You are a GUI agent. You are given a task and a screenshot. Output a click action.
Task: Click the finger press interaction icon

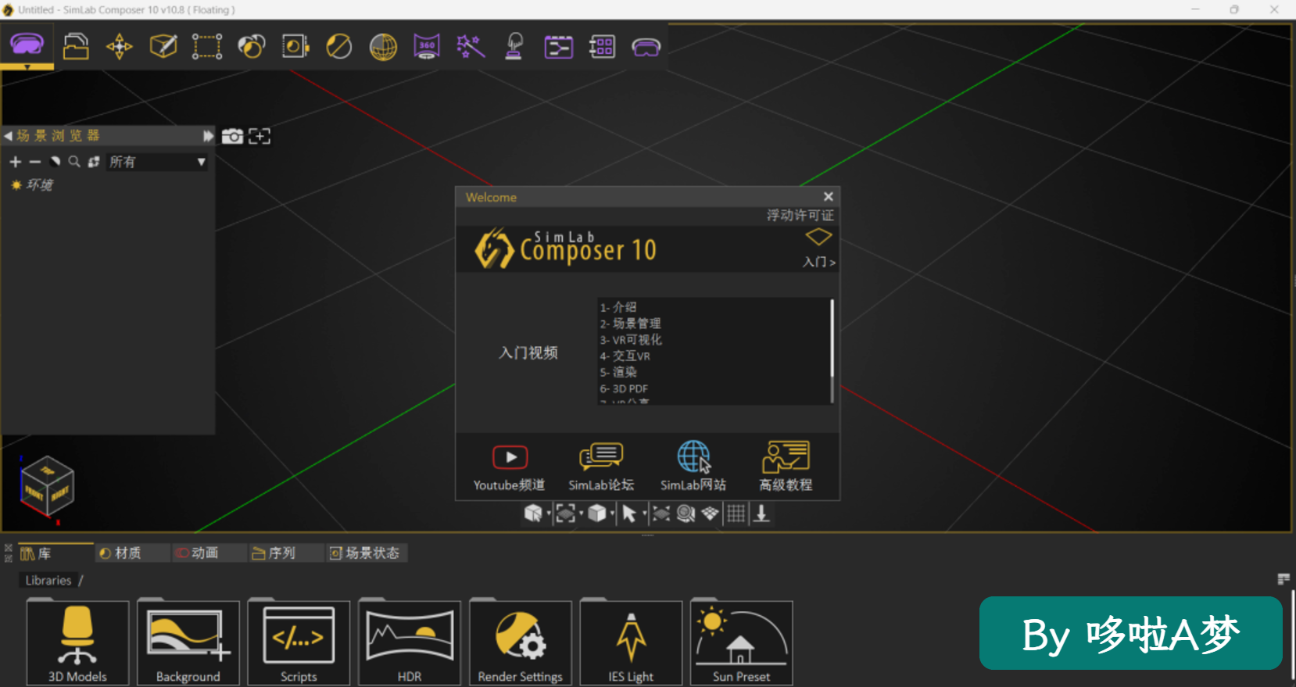[x=514, y=46]
